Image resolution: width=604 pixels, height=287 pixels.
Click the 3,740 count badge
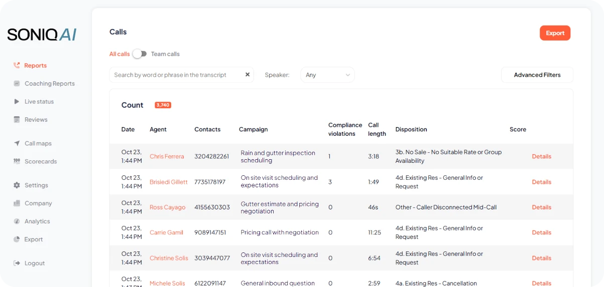click(163, 105)
